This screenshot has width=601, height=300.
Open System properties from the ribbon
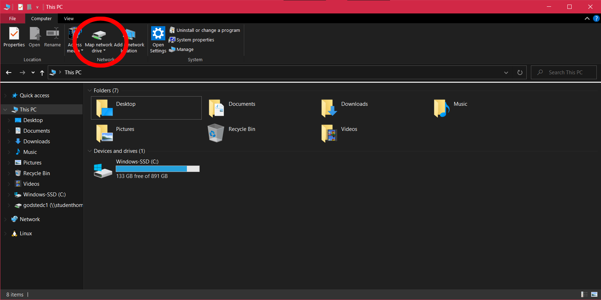click(x=195, y=40)
